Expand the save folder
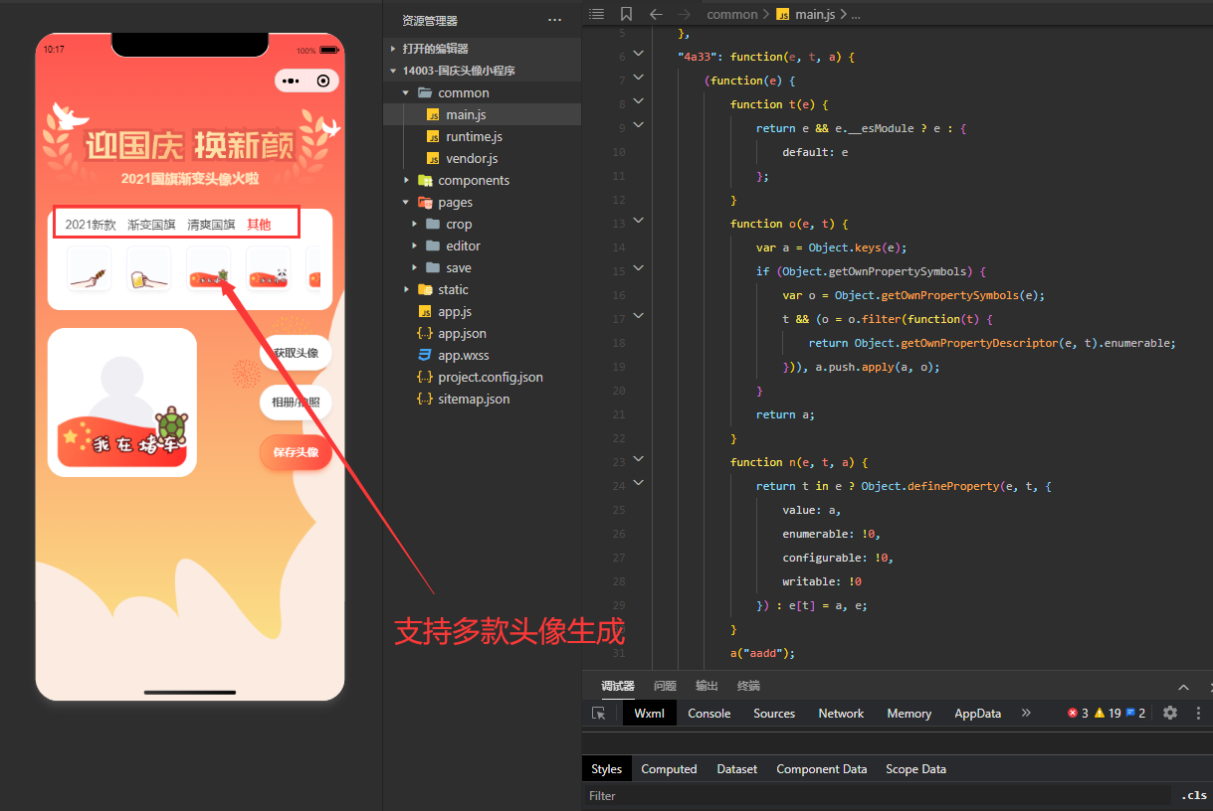This screenshot has height=811, width=1213. tap(482, 267)
